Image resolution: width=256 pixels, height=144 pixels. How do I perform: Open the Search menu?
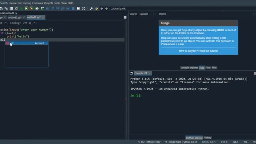pyautogui.click(x=4, y=3)
